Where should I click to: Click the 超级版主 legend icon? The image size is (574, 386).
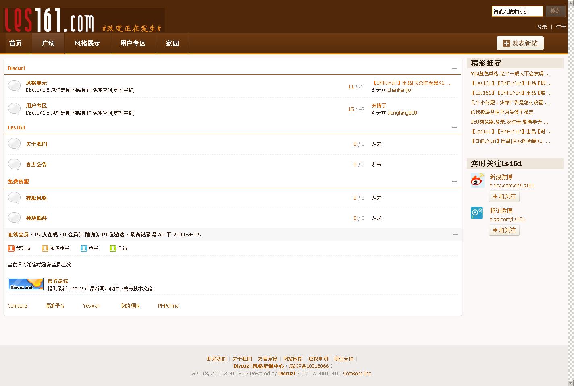(45, 248)
